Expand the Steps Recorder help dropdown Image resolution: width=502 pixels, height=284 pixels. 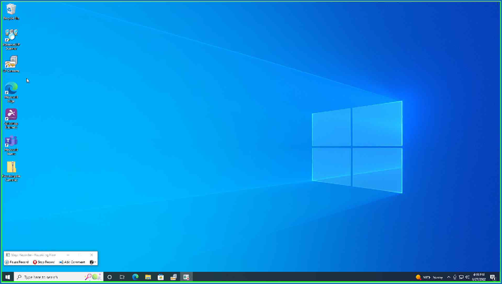coord(93,262)
